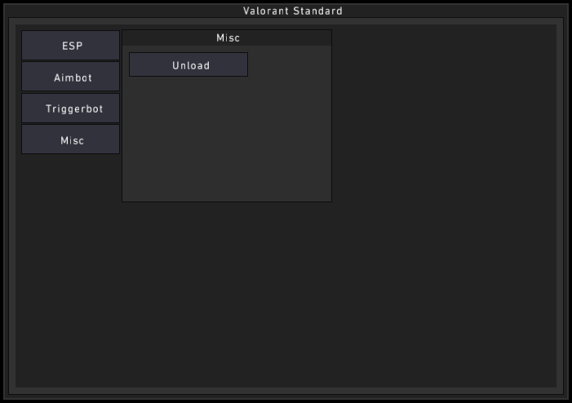Switch to the Aimbot tab
The height and width of the screenshot is (403, 572).
pos(71,77)
